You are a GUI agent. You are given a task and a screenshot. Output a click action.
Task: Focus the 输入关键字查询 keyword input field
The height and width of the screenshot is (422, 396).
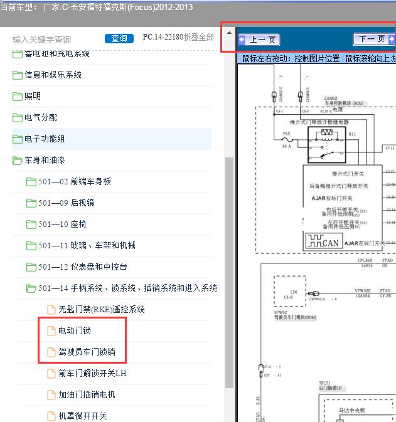point(56,40)
